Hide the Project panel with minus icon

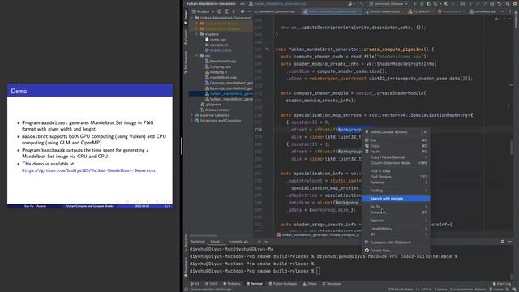tap(249, 11)
